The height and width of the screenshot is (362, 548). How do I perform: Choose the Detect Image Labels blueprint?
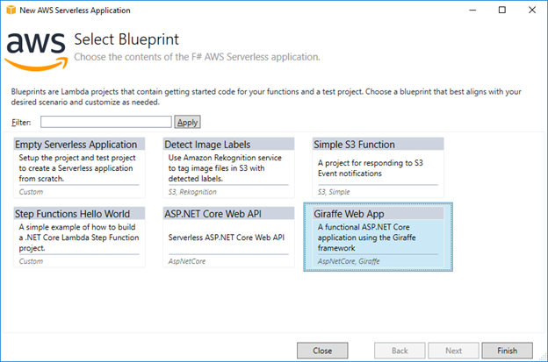coord(228,167)
